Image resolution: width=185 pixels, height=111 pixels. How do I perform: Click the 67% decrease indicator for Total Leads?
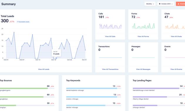(x=12, y=22)
